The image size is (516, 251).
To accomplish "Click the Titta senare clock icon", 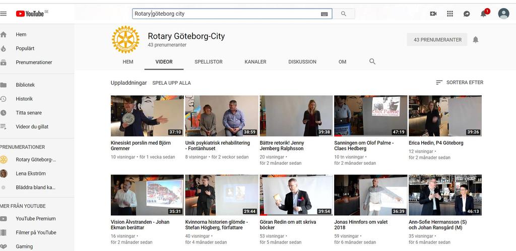I will tap(4, 112).
